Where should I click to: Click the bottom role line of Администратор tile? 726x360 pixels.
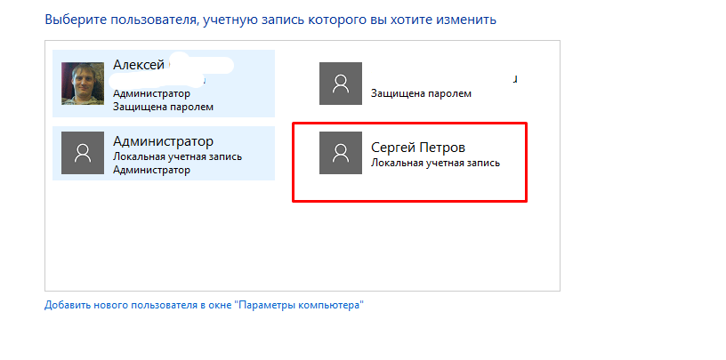151,170
